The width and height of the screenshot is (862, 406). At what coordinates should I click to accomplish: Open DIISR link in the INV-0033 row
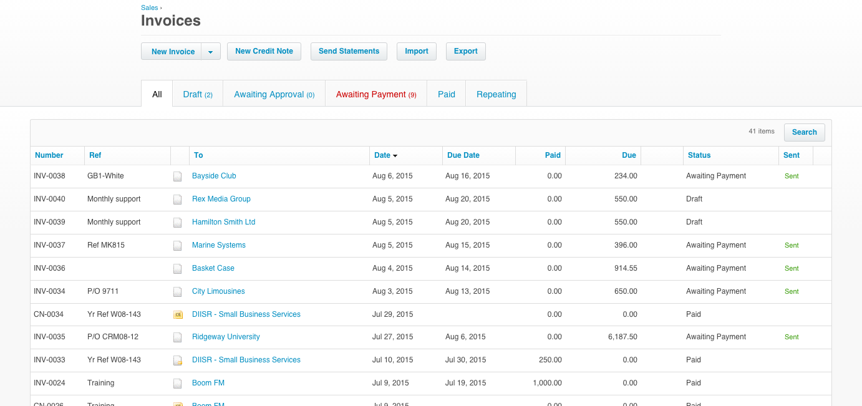click(246, 360)
